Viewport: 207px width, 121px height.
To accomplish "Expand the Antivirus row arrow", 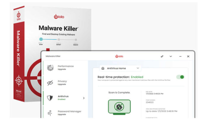I will coord(84,98).
